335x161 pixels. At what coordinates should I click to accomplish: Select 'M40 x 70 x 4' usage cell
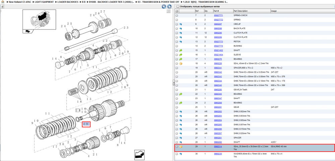click(x=276, y=154)
